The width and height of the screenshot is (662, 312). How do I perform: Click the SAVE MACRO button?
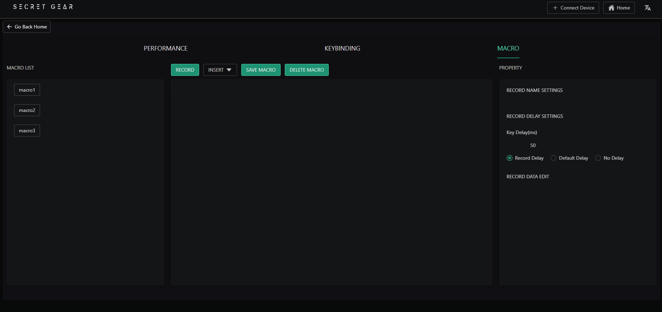coord(261,70)
